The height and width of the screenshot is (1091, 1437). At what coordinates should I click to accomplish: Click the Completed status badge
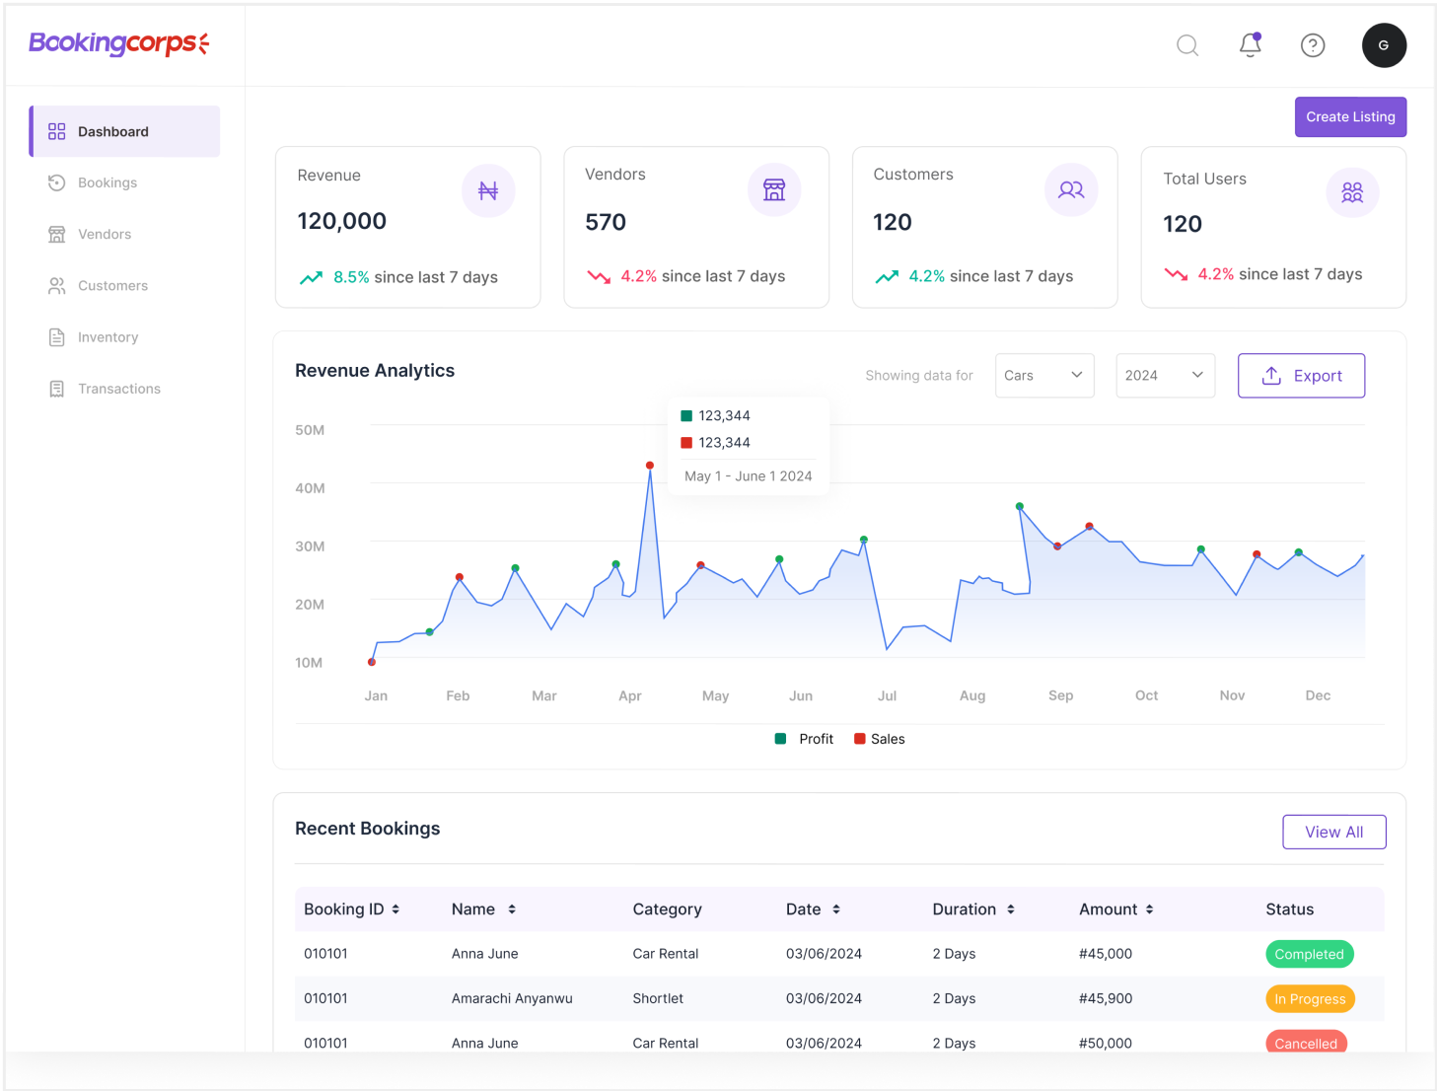point(1309,954)
